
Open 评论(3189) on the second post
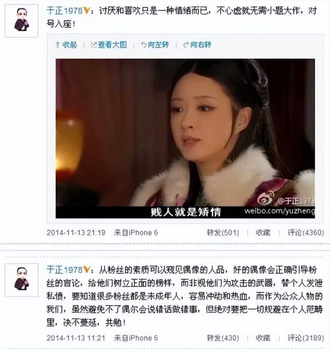(306, 338)
